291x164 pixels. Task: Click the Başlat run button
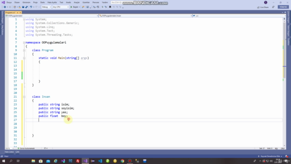(x=74, y=7)
